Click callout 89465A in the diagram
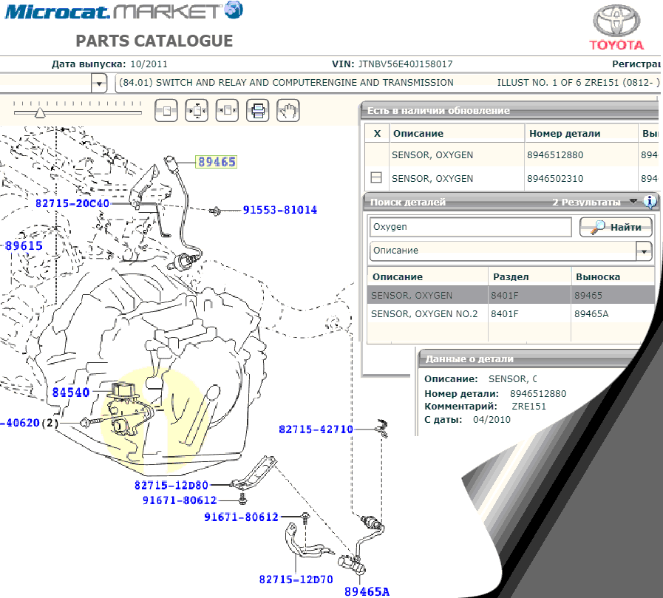Image resolution: width=663 pixels, height=598 pixels. coord(367,591)
